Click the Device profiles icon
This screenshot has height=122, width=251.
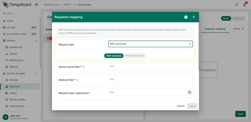(7, 100)
